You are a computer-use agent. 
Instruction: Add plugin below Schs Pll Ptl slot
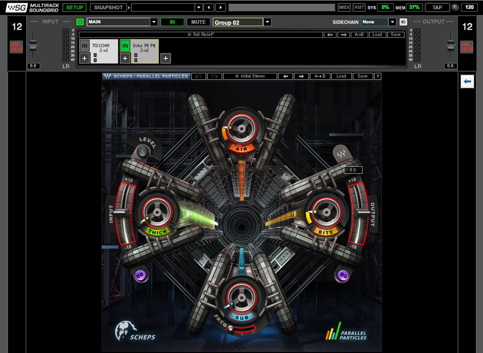[x=125, y=59]
